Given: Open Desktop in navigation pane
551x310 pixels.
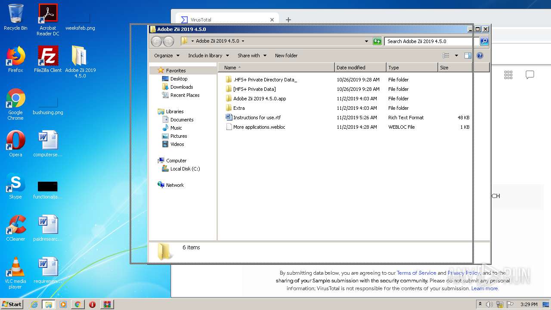Looking at the screenshot, I should [175, 79].
